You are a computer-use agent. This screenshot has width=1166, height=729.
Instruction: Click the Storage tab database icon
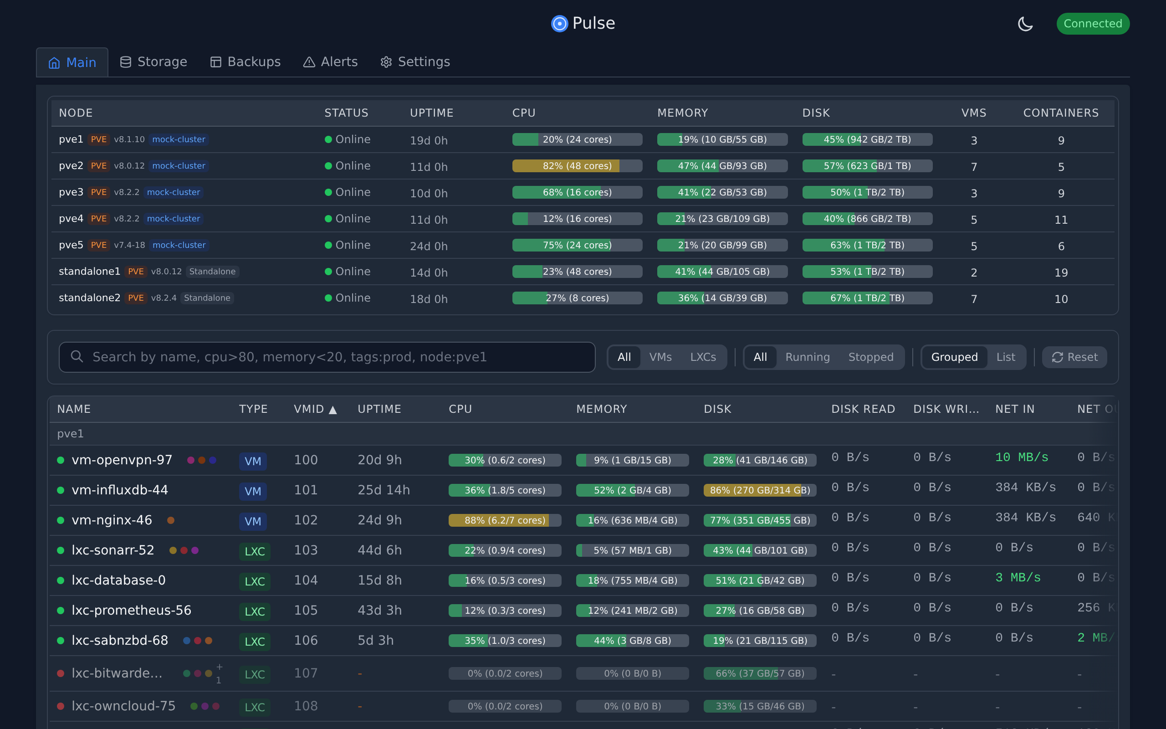[125, 62]
